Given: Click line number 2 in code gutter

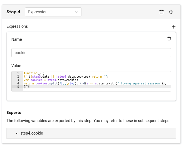Looking at the screenshot, I should point(18,76).
